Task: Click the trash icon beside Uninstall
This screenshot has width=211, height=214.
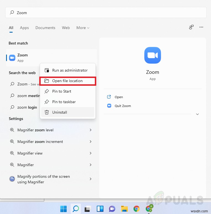Action: pyautogui.click(x=47, y=112)
